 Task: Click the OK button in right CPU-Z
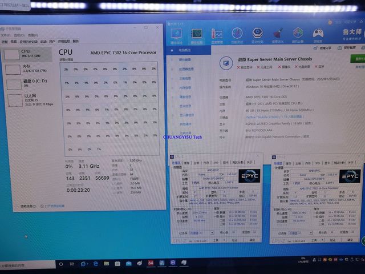350,240
